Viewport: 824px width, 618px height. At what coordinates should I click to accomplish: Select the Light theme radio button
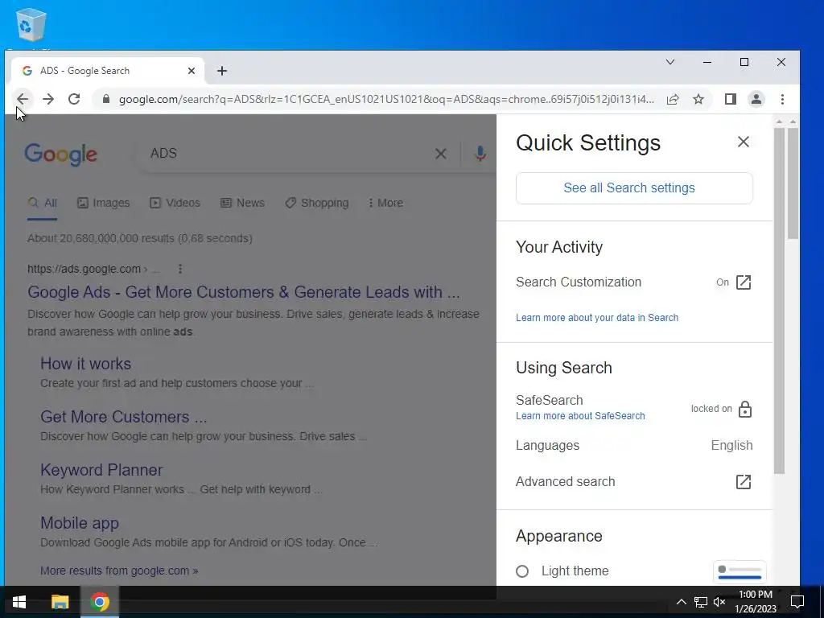[x=521, y=571]
